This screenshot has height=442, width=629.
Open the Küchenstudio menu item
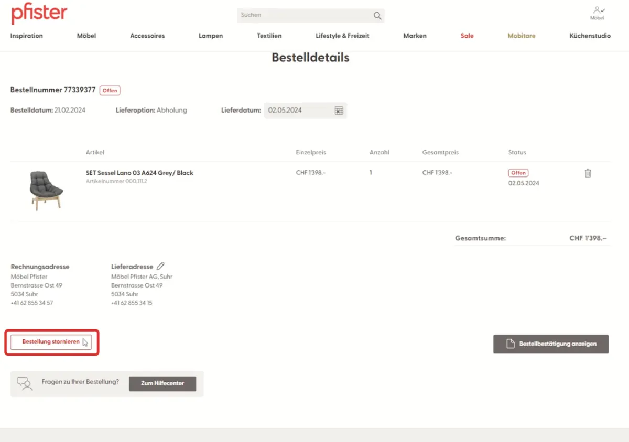click(x=590, y=36)
